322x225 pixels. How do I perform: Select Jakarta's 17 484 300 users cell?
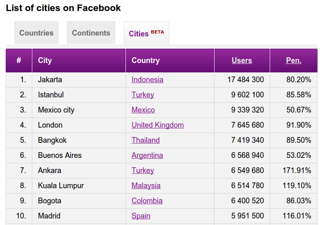point(245,80)
